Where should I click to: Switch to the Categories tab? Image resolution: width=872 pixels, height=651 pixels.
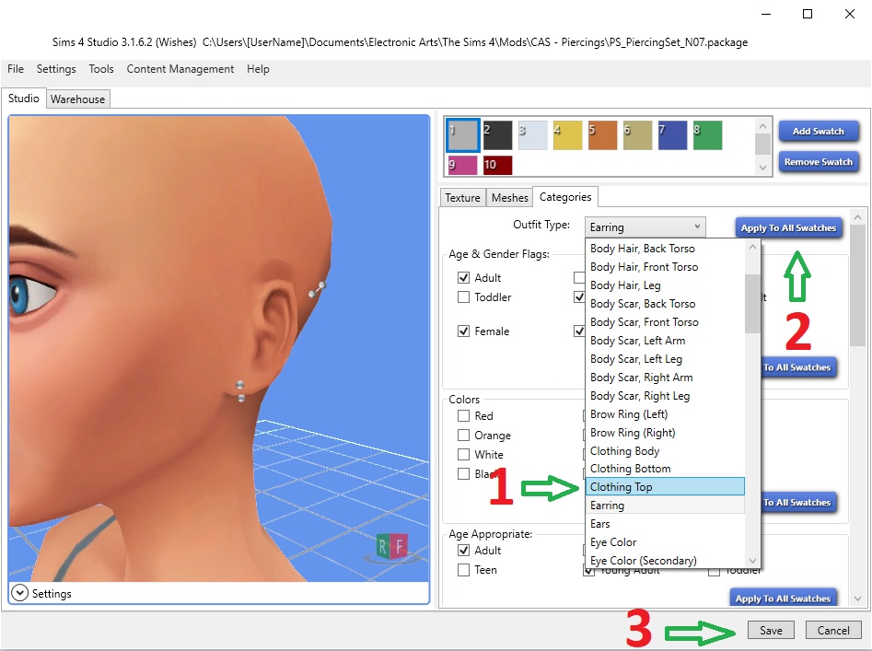click(x=565, y=197)
